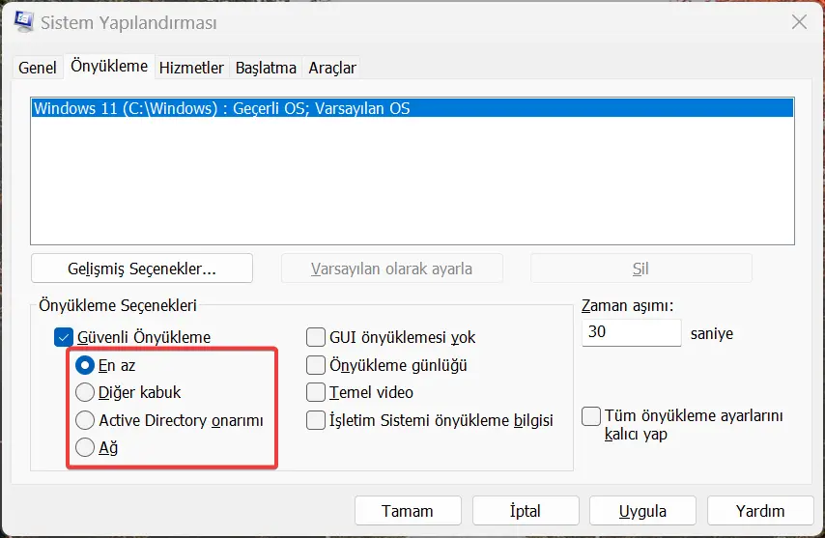Check the Önyükleme günlüğü option
The height and width of the screenshot is (538, 825).
click(x=316, y=365)
